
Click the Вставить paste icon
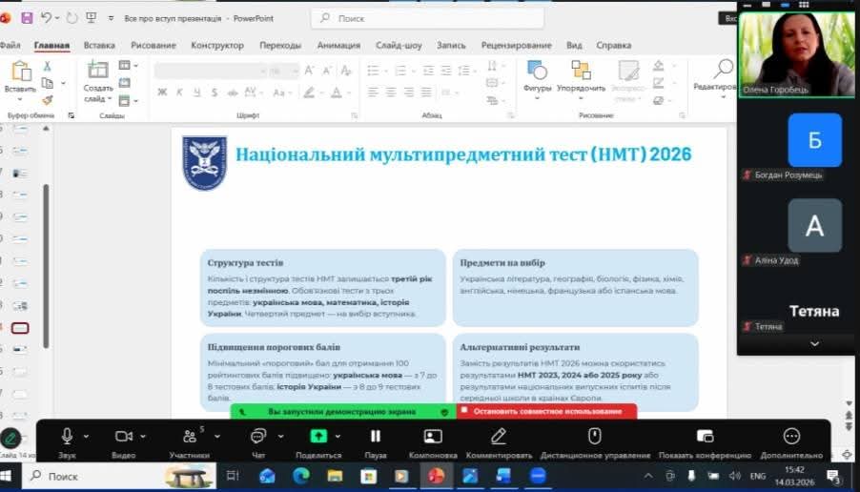pyautogui.click(x=19, y=72)
